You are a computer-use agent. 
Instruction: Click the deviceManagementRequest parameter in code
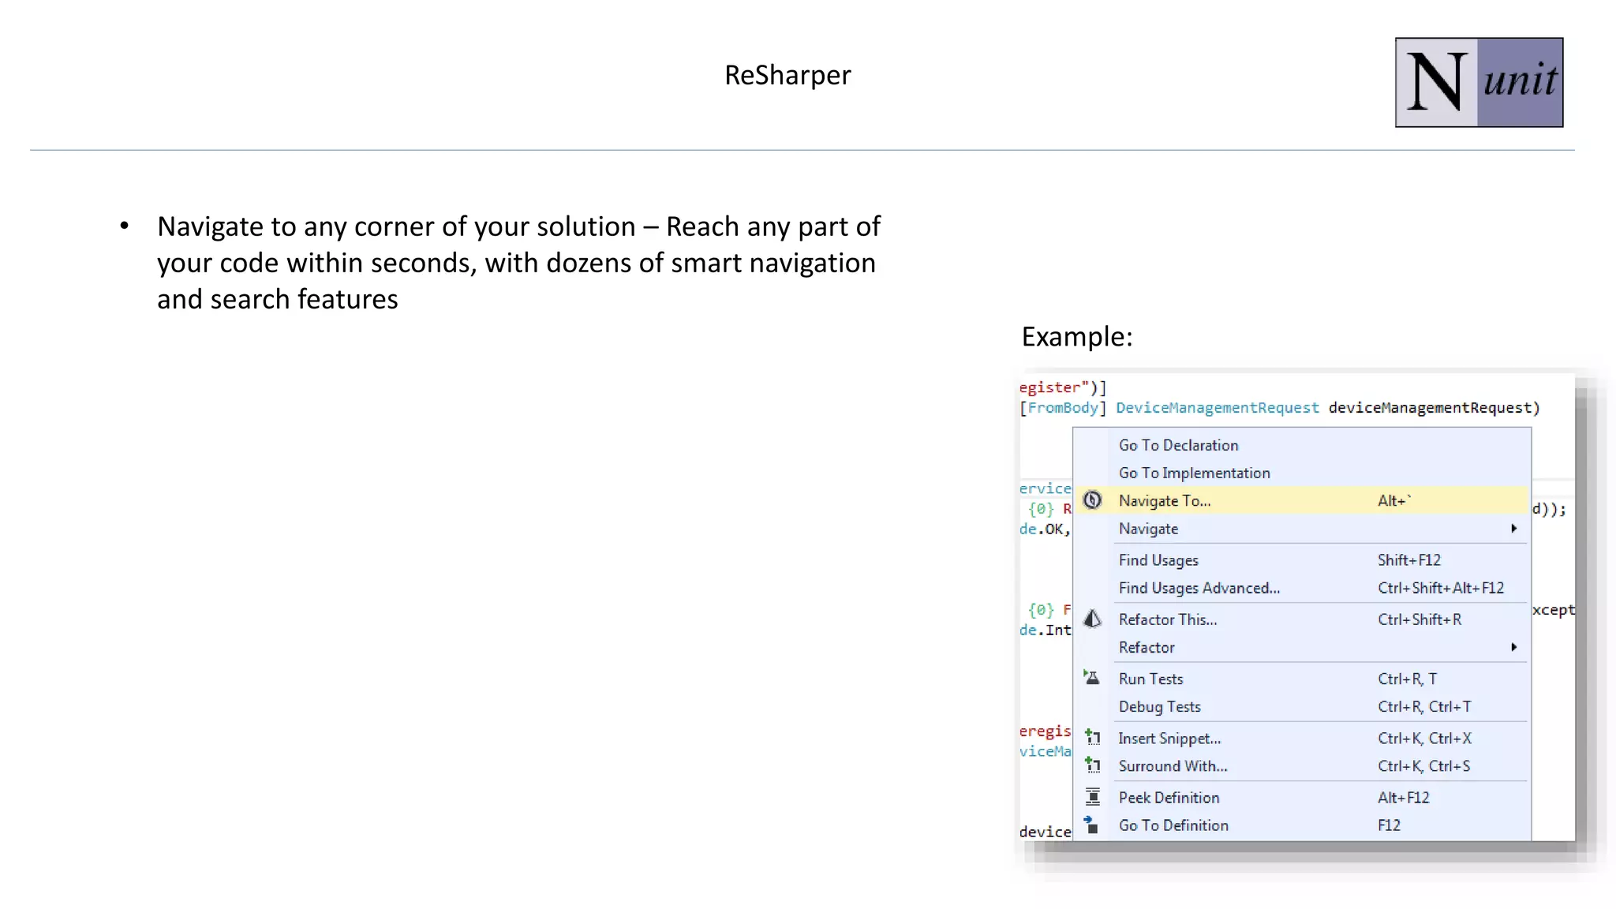(x=1430, y=408)
